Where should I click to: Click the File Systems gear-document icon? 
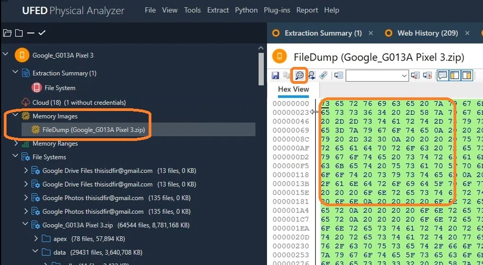(x=26, y=157)
